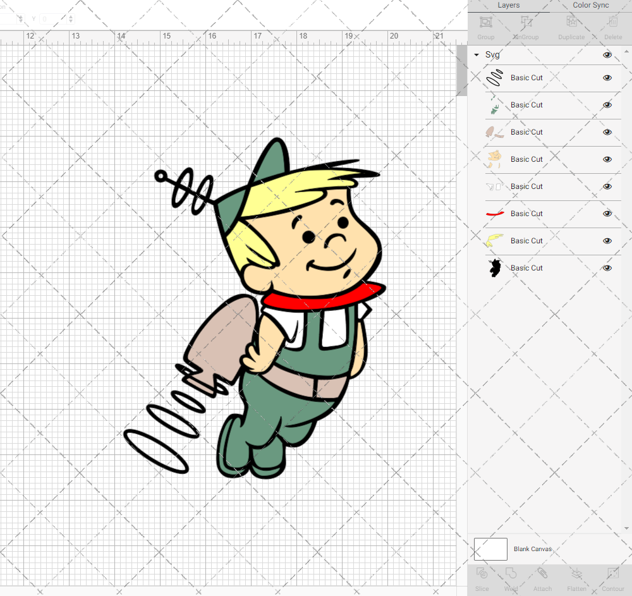
Task: Click the canvas vertical scrollbar thumb
Action: click(461, 70)
